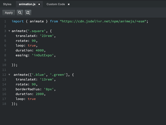
Task: Click the rotate value 90 on line 5
Action: click(x=34, y=41)
